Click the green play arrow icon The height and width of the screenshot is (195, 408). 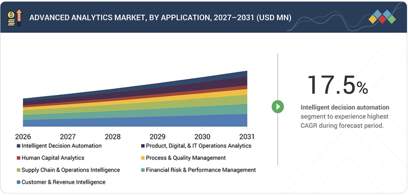pos(277,107)
